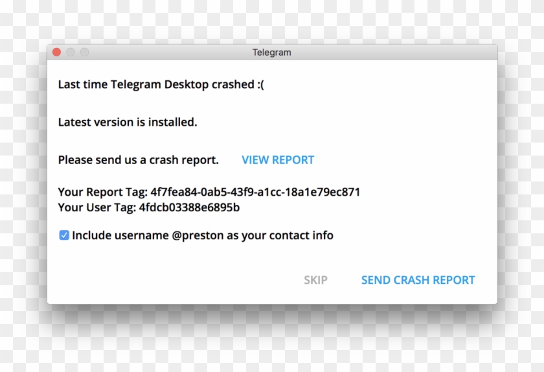Uncheck the include username @preston checkbox
This screenshot has width=544, height=372.
pyautogui.click(x=64, y=235)
